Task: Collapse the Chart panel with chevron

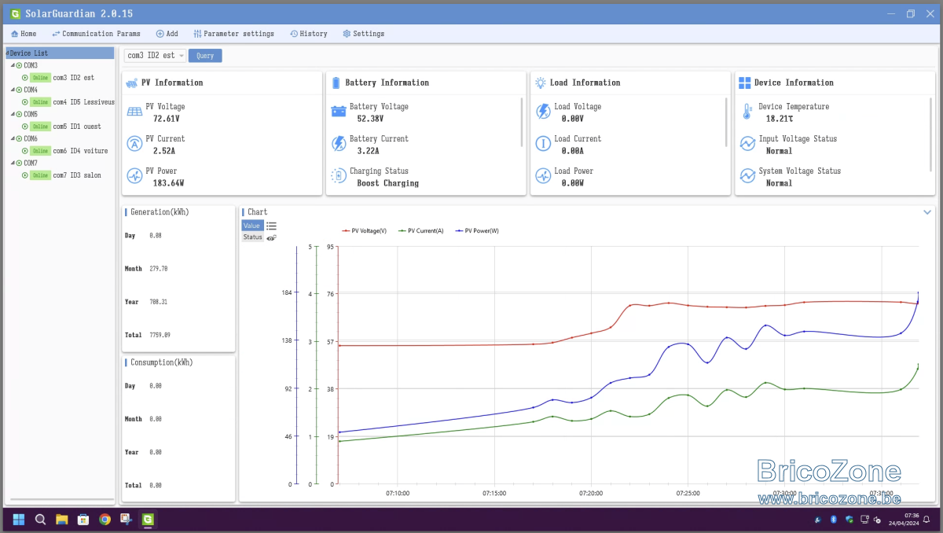Action: click(x=927, y=212)
